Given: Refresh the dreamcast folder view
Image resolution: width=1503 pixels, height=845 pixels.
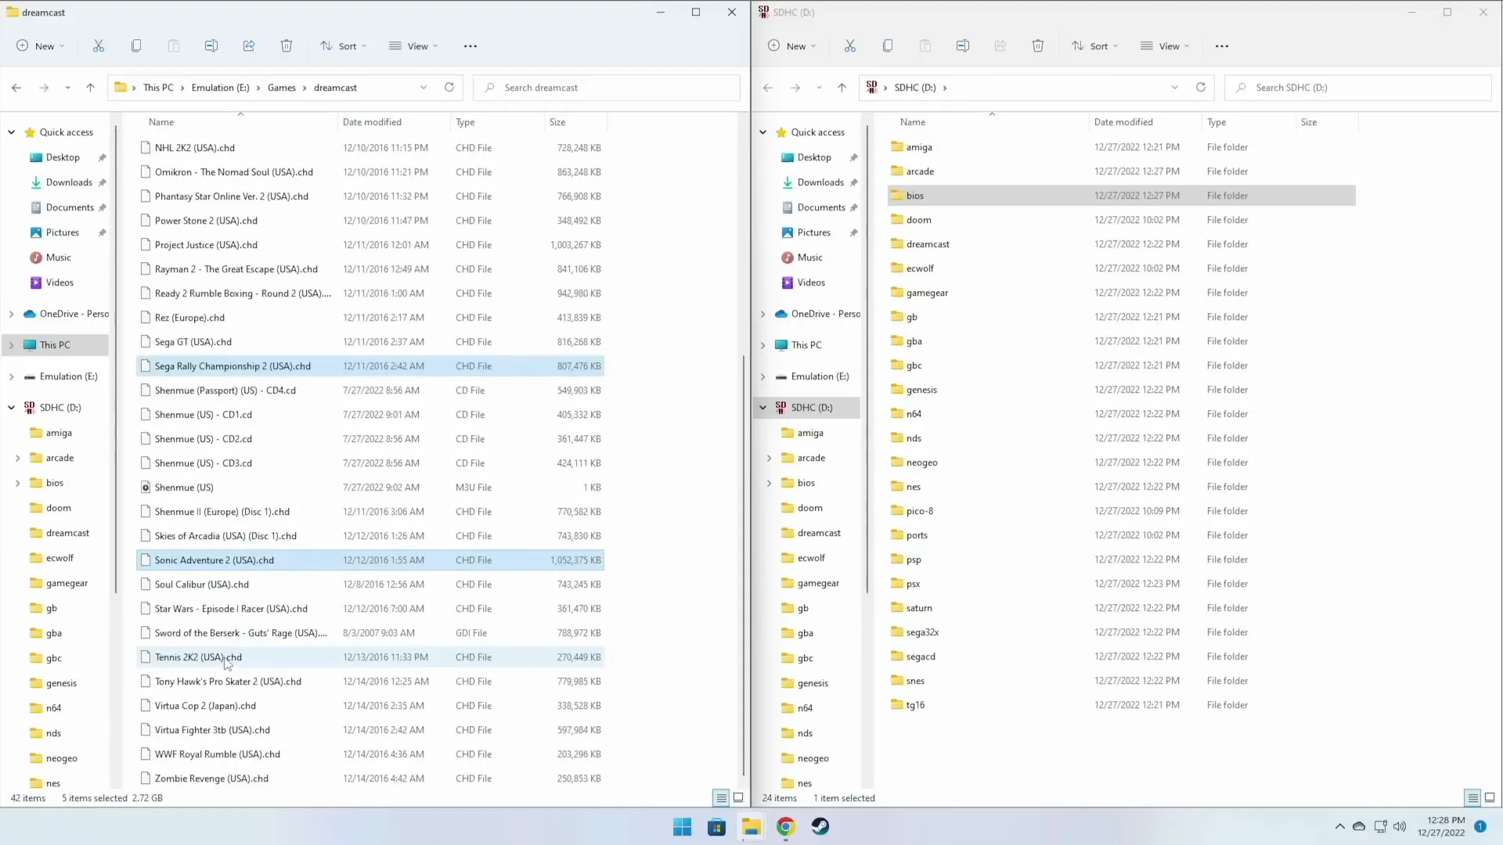Looking at the screenshot, I should coord(449,87).
